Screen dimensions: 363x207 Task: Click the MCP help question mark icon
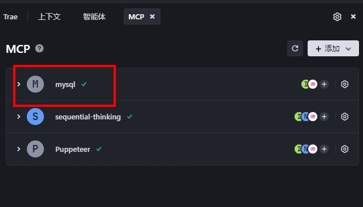tap(39, 48)
